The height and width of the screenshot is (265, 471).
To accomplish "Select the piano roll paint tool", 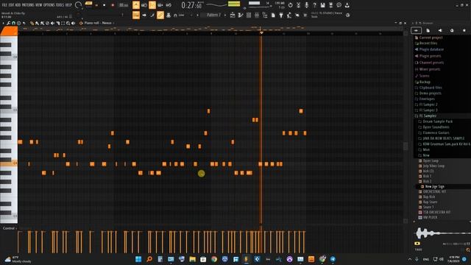I will [37, 23].
